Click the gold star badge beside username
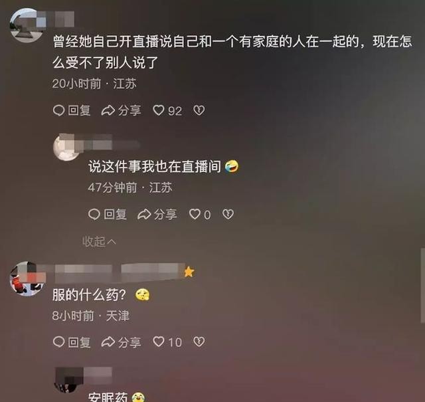The image size is (425, 402). 189,272
